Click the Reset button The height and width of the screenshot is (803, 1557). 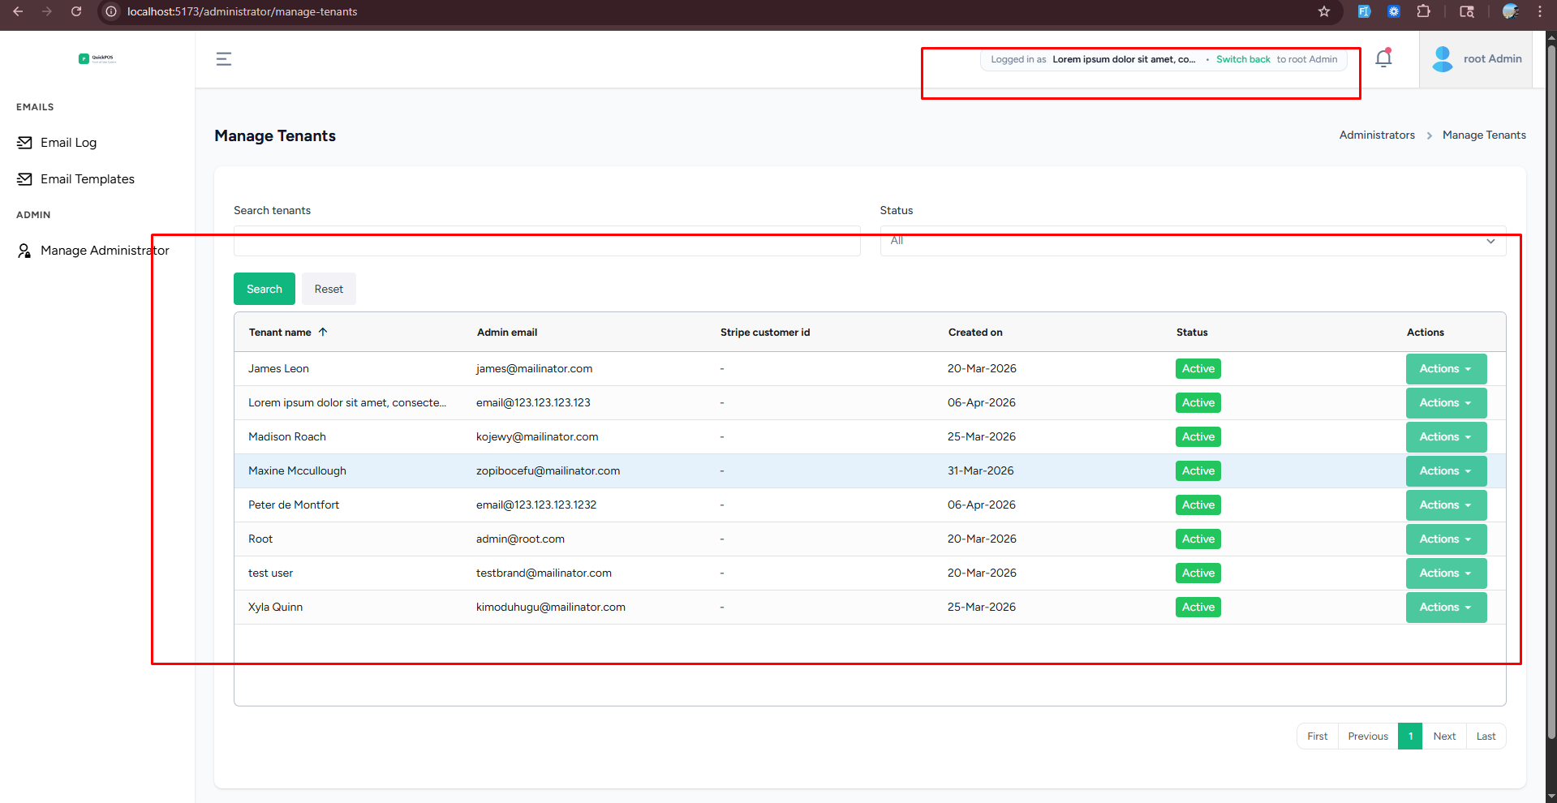point(329,290)
